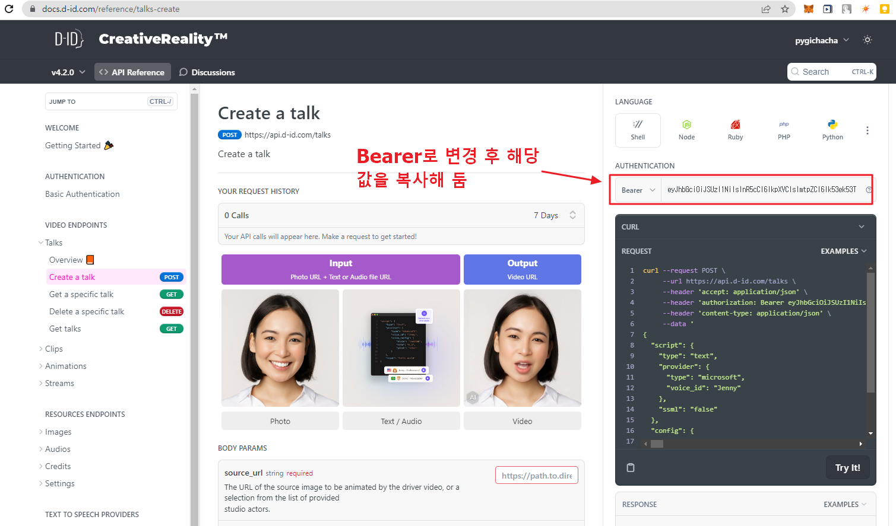Collapse the CURL panel chevron
896x526 pixels.
862,227
